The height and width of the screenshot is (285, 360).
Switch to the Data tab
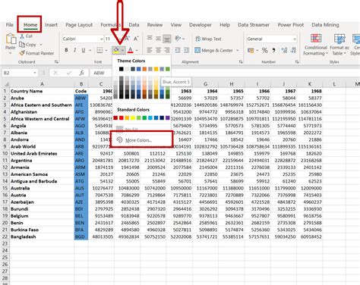[x=134, y=25]
